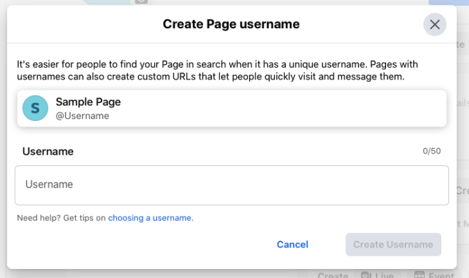
Task: Click the Sample Page avatar icon
Action: pyautogui.click(x=35, y=109)
